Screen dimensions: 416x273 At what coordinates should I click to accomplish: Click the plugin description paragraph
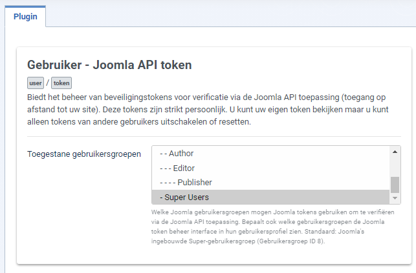(208, 110)
